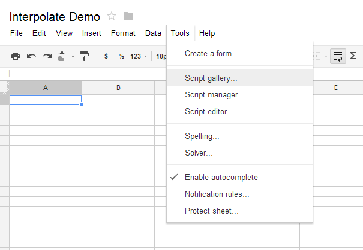Image resolution: width=363 pixels, height=250 pixels.
Task: Open the Insert menu
Action: coord(91,33)
